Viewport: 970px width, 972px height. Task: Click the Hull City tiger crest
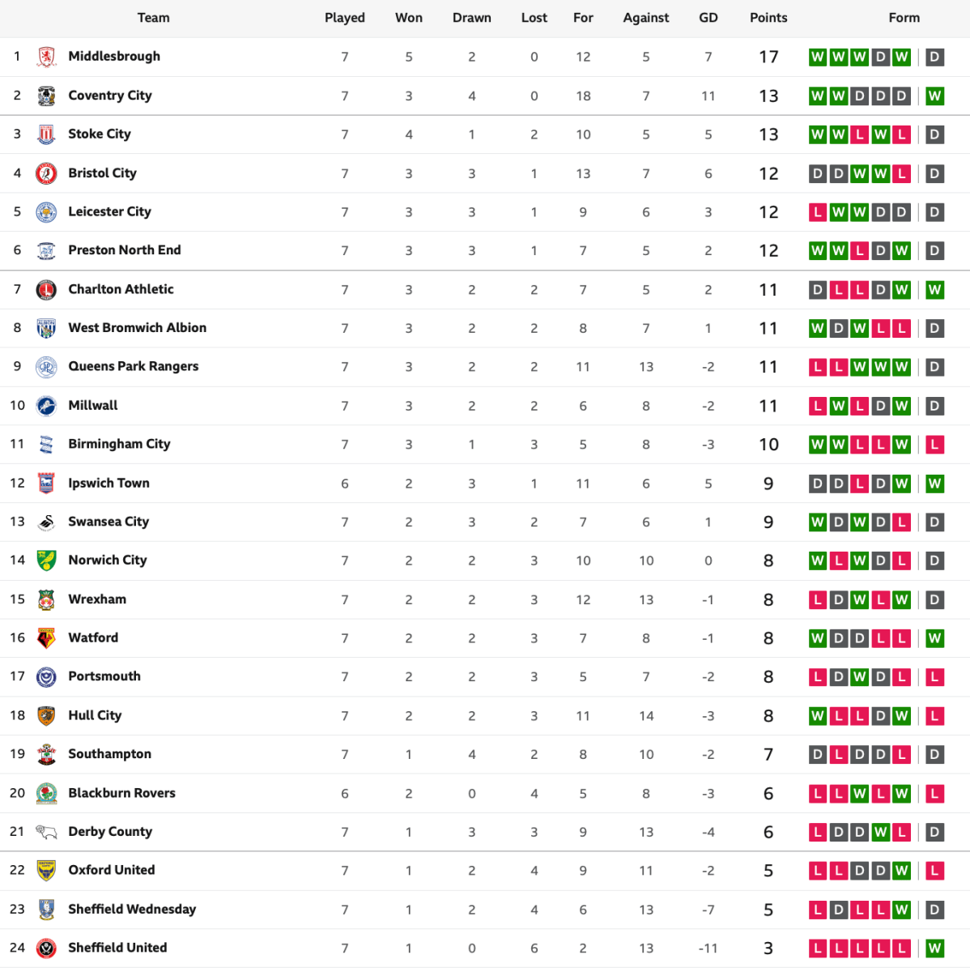tap(47, 716)
